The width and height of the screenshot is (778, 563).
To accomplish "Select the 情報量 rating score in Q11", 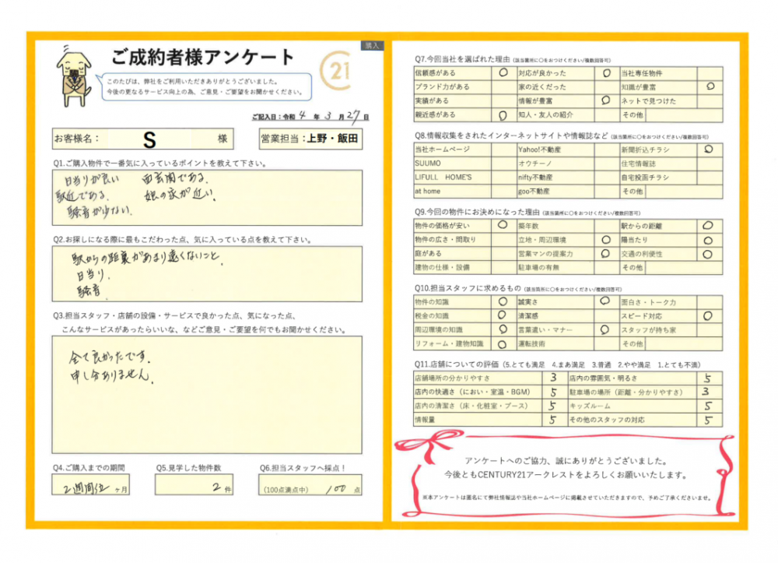I will coord(552,420).
